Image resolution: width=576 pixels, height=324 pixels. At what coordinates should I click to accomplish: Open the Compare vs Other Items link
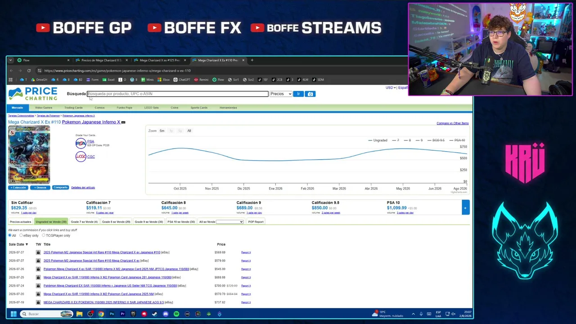[x=452, y=123]
